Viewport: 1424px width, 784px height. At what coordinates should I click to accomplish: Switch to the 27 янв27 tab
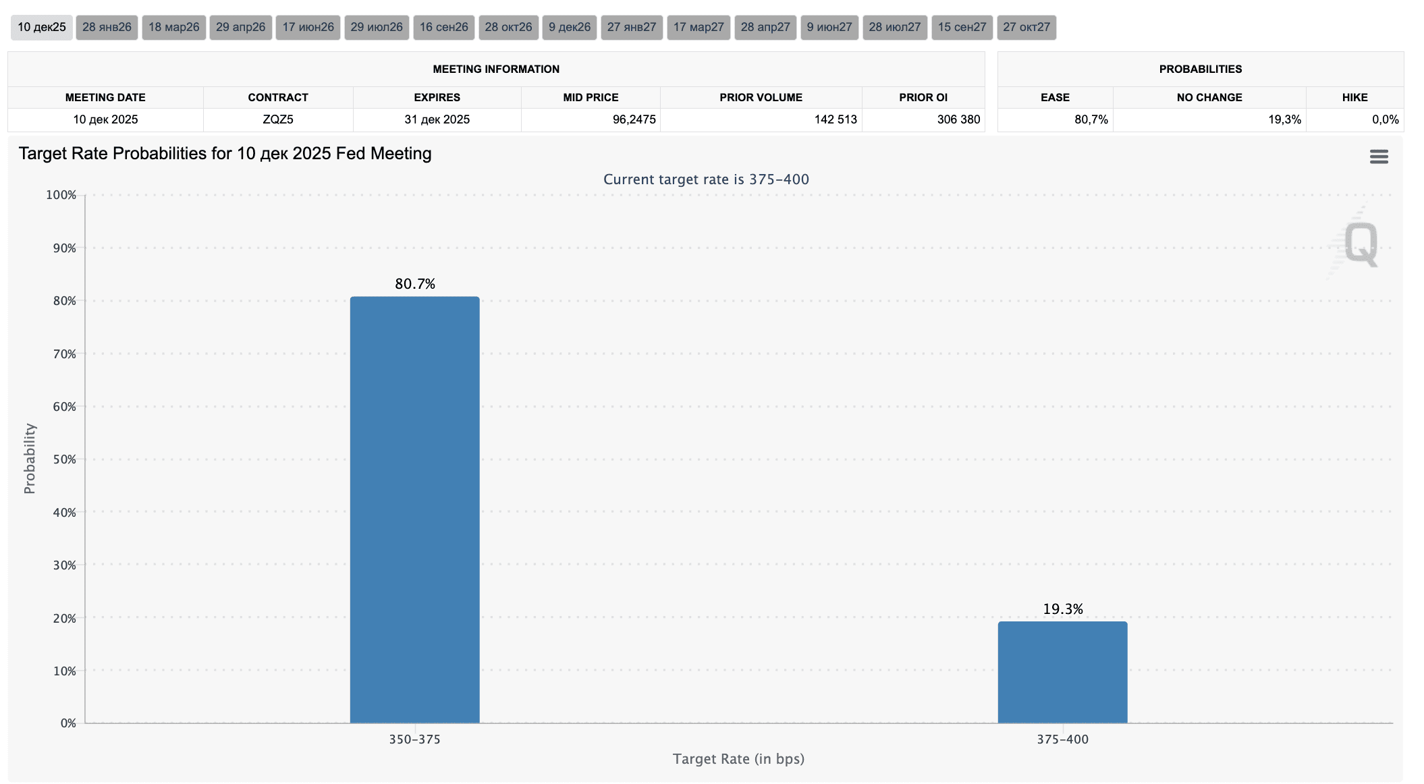coord(631,28)
